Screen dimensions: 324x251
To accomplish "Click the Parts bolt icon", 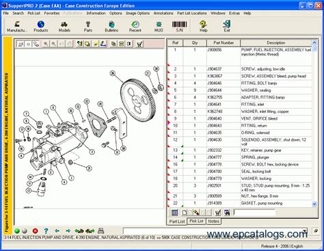I will tap(88, 27).
